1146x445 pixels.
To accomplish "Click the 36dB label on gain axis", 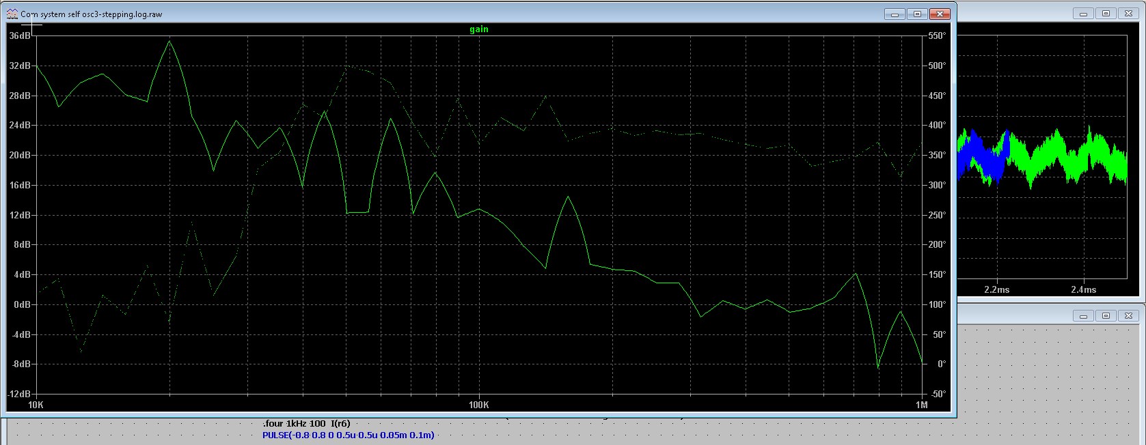I will coord(20,35).
